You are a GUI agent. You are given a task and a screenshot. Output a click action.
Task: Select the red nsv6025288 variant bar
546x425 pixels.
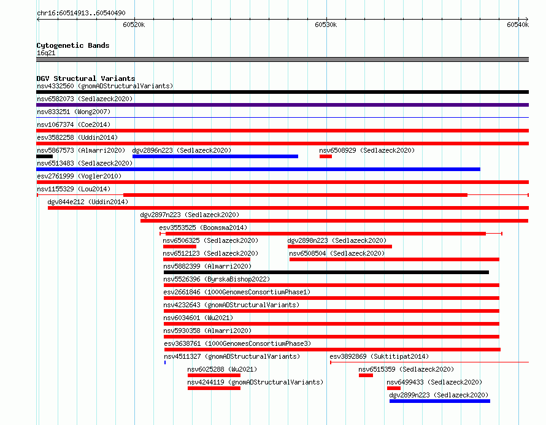click(x=214, y=375)
